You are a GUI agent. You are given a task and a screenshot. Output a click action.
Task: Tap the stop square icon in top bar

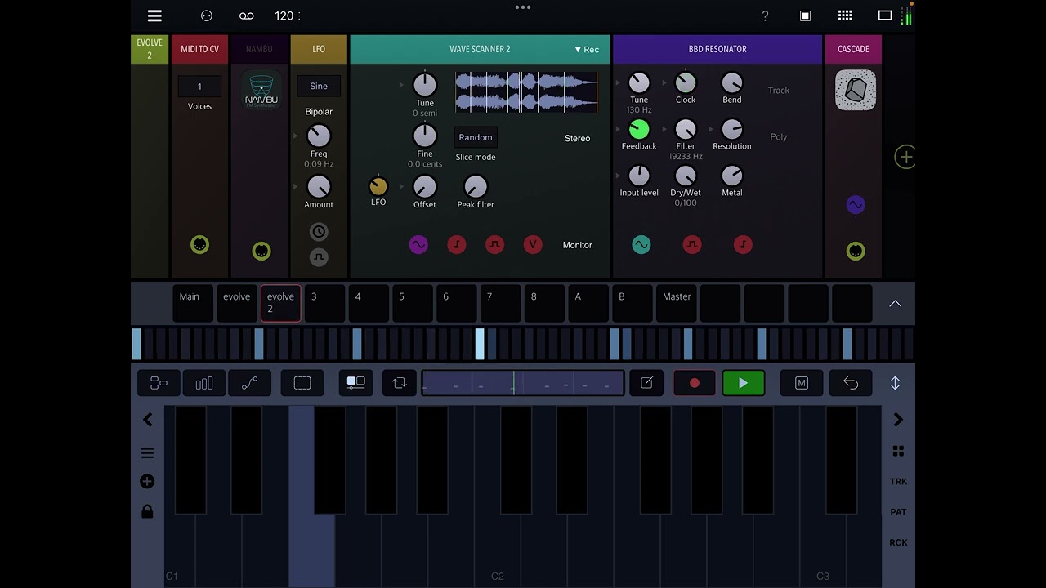coord(805,16)
